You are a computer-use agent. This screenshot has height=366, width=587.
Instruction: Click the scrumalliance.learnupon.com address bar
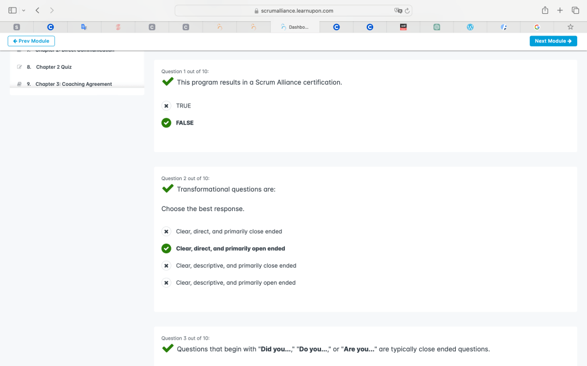[293, 11]
